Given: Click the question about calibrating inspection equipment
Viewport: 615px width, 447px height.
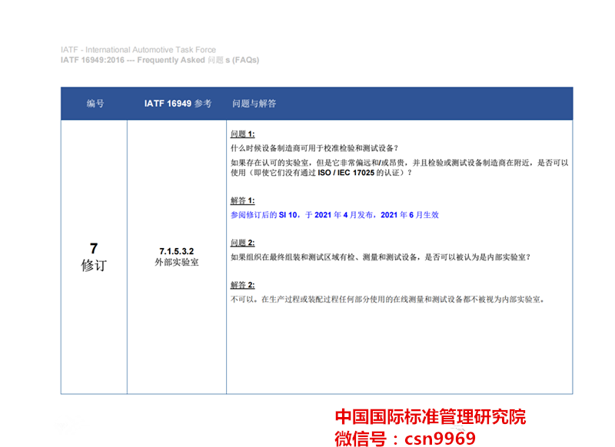Looking at the screenshot, I should [x=314, y=148].
